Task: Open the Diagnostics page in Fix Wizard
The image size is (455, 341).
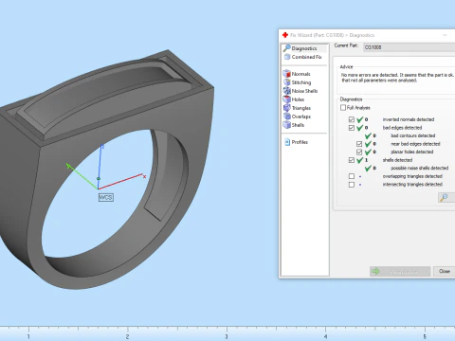Action: 304,48
